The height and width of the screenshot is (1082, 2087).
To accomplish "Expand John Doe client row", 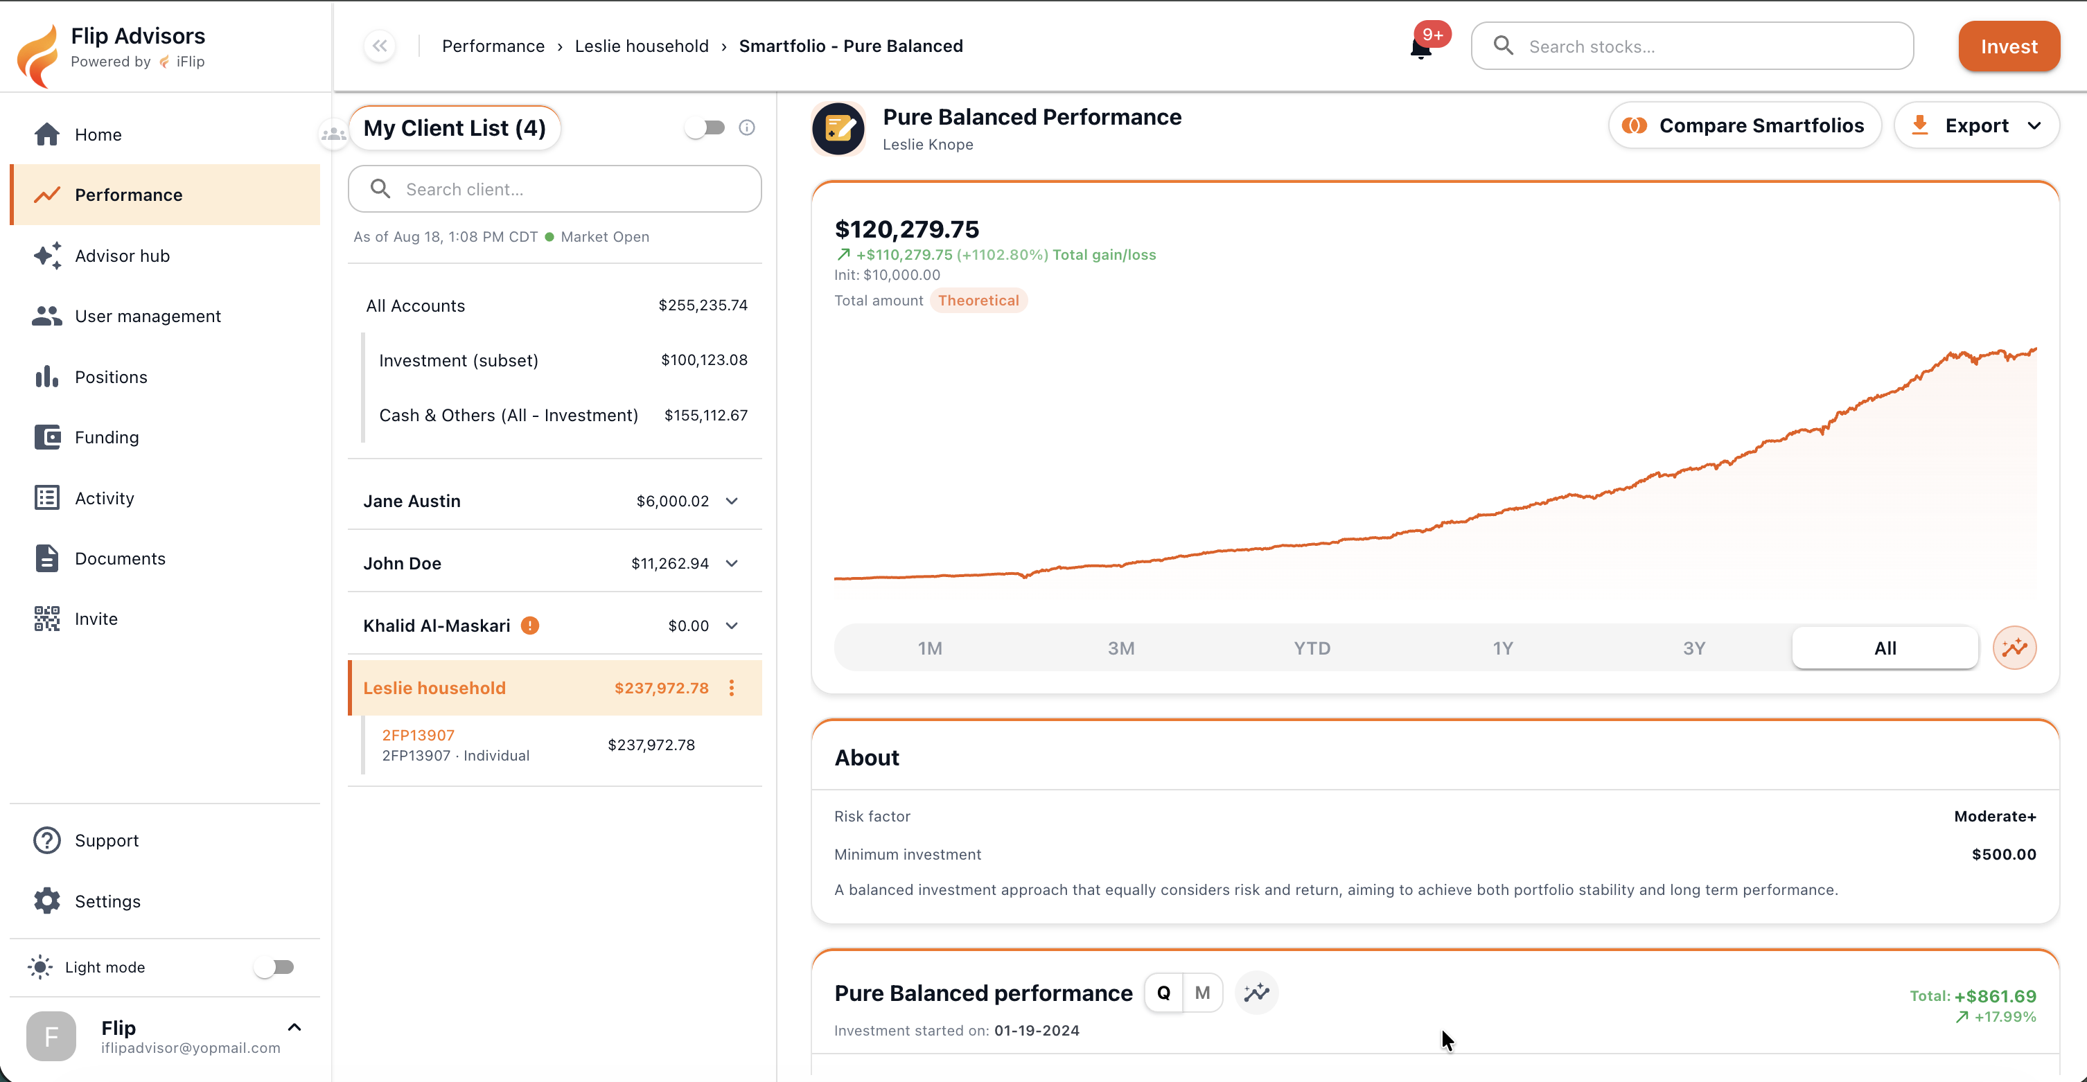I will pos(732,563).
